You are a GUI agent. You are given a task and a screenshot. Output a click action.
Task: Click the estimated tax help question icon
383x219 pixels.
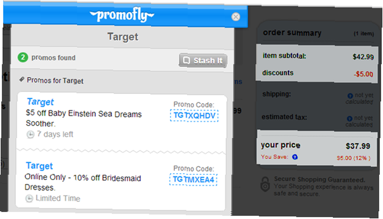[x=350, y=119]
